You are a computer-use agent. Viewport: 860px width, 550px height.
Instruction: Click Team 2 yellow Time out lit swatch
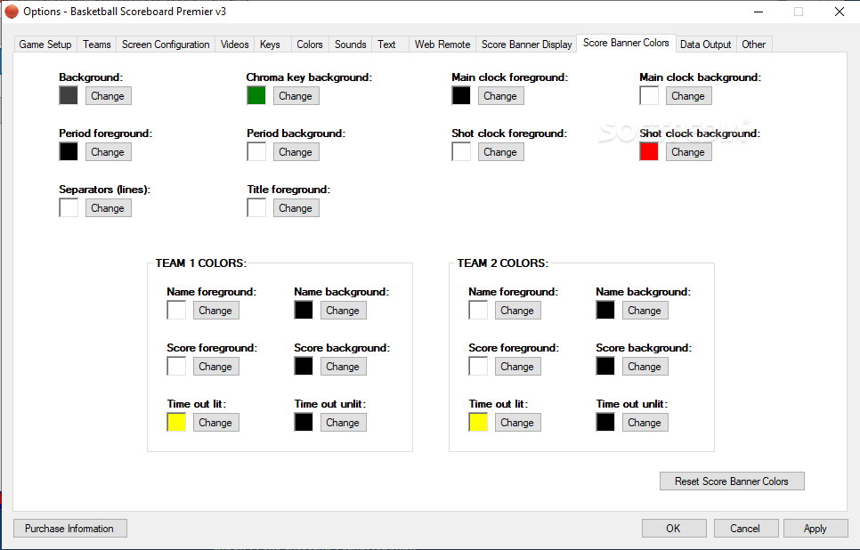pyautogui.click(x=478, y=422)
